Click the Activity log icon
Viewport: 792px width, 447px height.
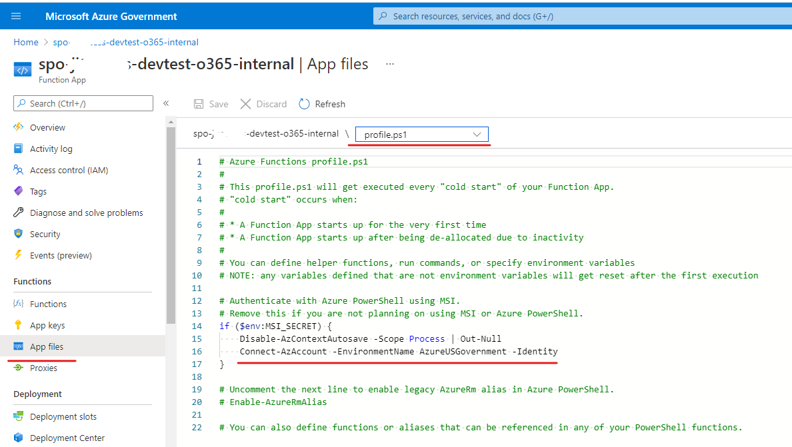click(19, 149)
